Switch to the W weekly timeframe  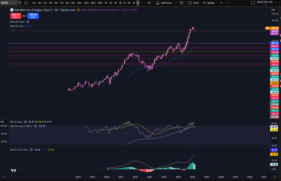pyautogui.click(x=134, y=3)
